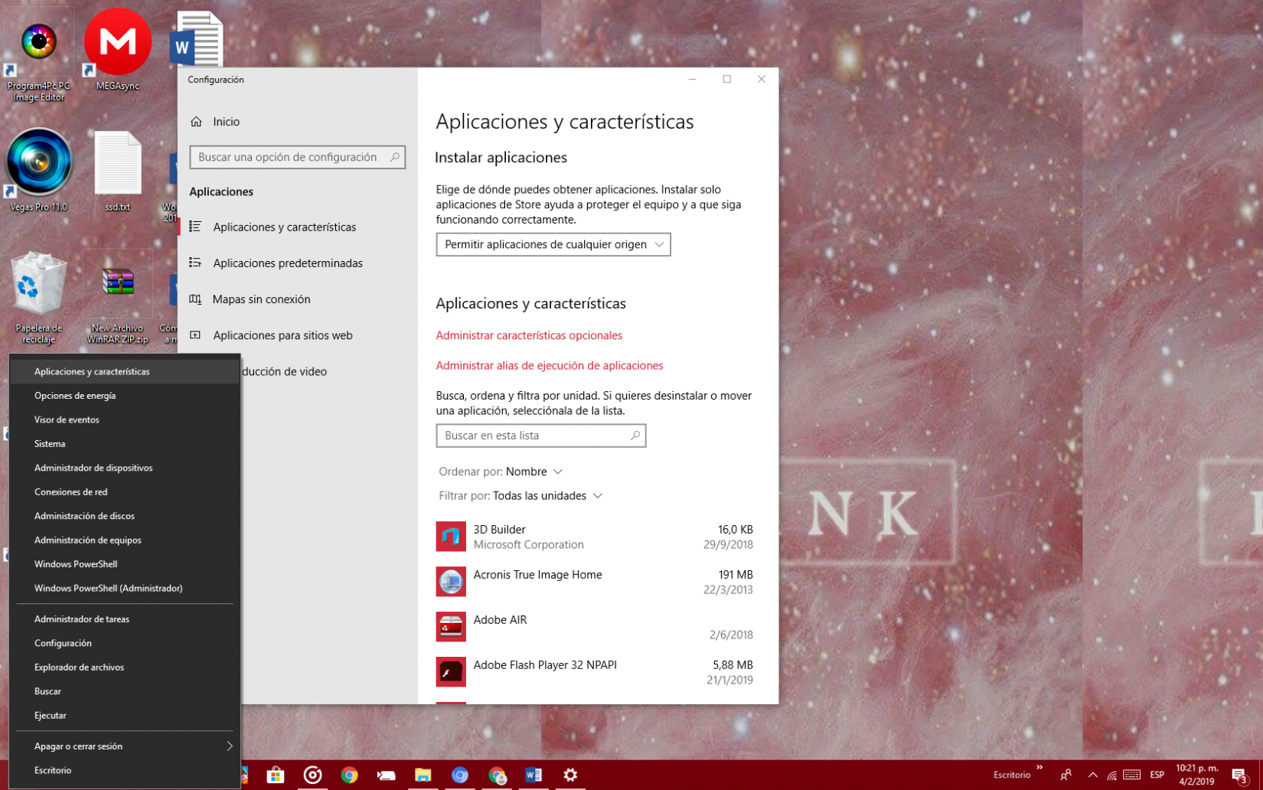Open Administración de equipos
Viewport: 1263px width, 790px height.
pyautogui.click(x=125, y=540)
